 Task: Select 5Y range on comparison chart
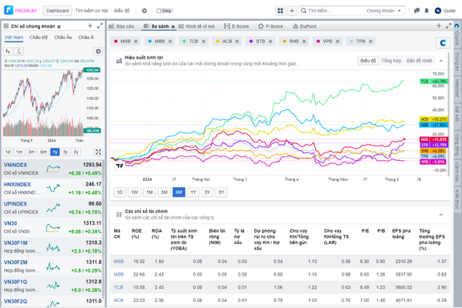[x=221, y=192]
